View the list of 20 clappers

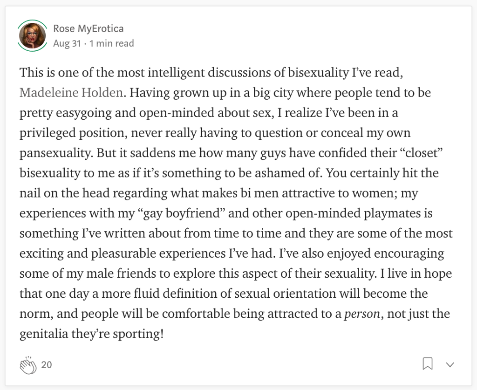(x=47, y=365)
